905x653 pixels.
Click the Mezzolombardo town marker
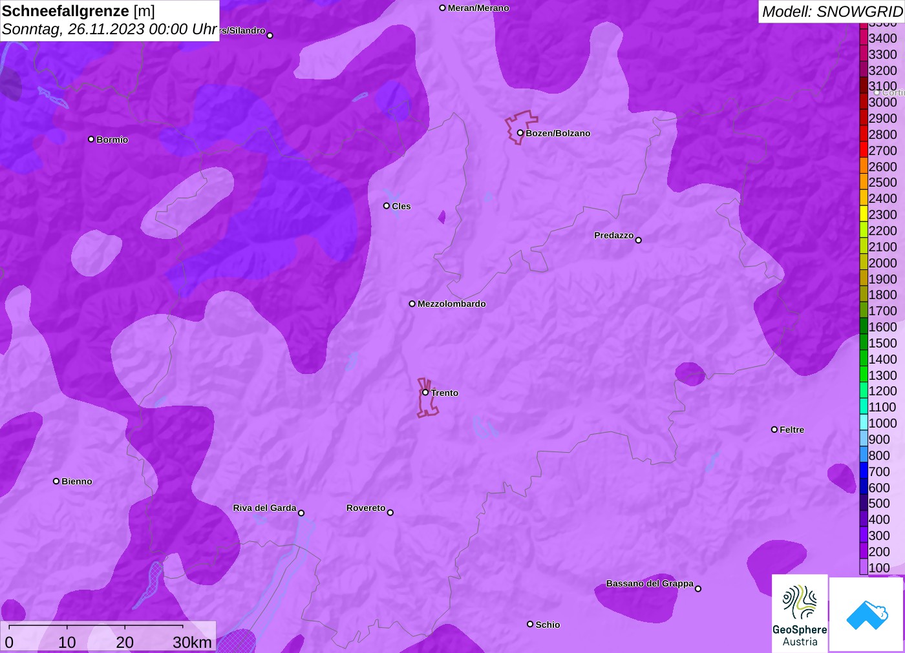point(412,304)
